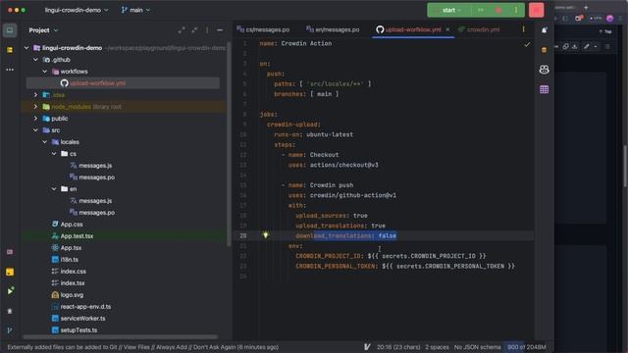Open editor tabs kebab menu

tap(523, 29)
